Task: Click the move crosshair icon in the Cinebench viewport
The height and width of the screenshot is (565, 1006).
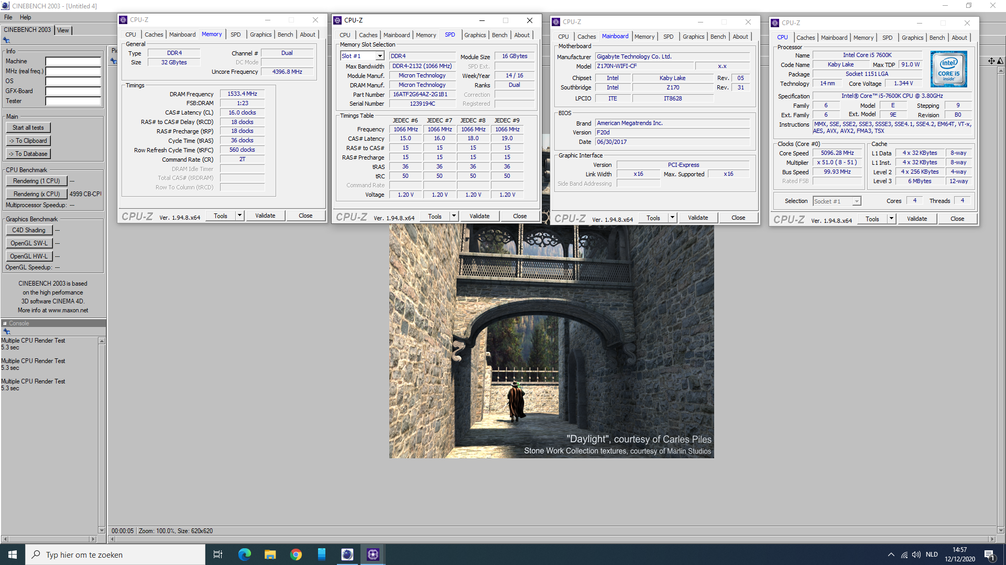Action: (991, 61)
